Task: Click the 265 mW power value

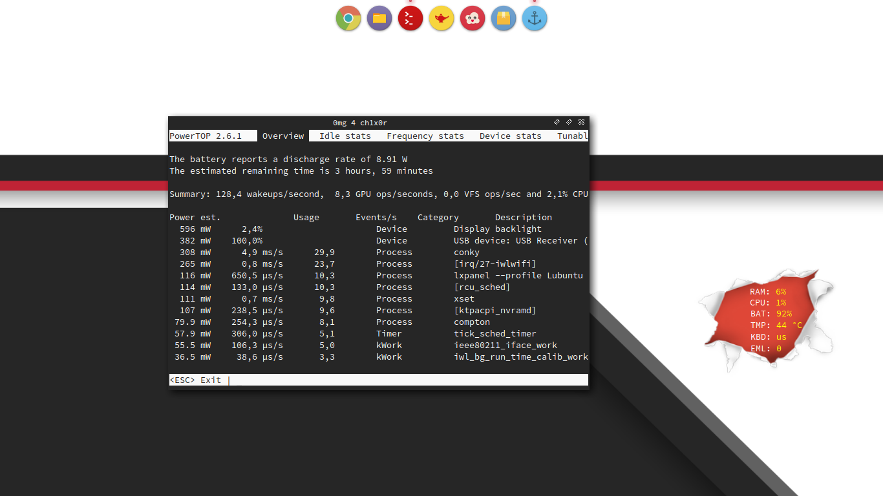Action: coord(195,263)
